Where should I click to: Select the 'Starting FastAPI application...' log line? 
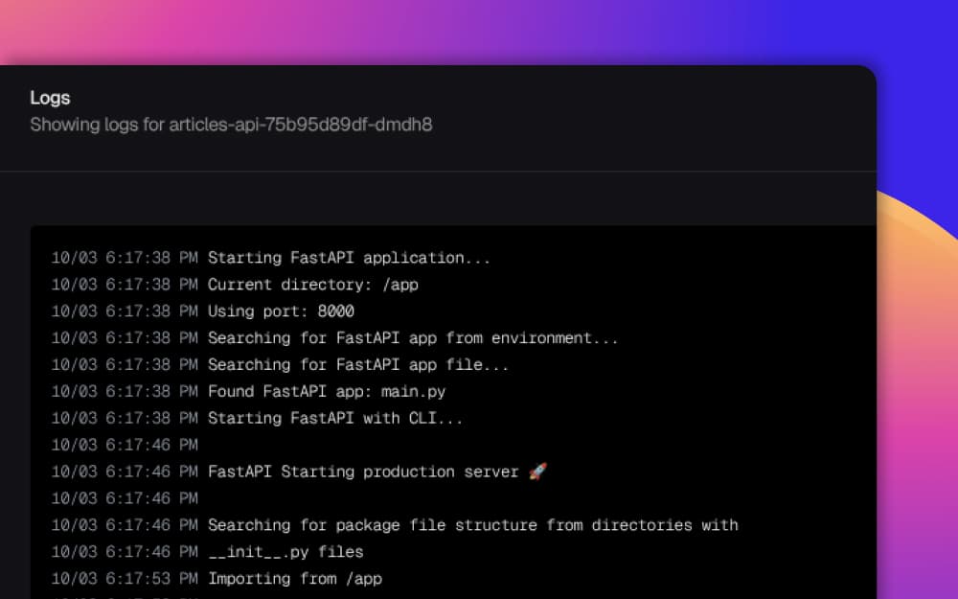coord(347,257)
